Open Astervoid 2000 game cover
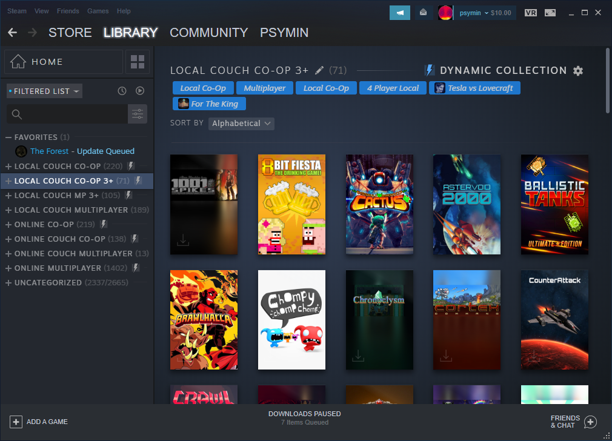612x441 pixels. [467, 205]
